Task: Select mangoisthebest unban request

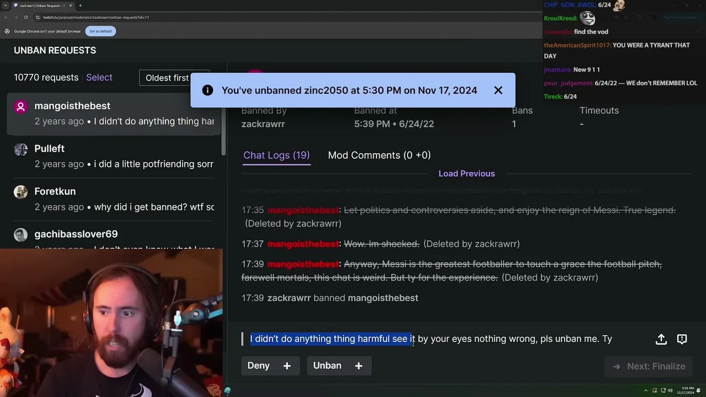Action: tap(114, 114)
